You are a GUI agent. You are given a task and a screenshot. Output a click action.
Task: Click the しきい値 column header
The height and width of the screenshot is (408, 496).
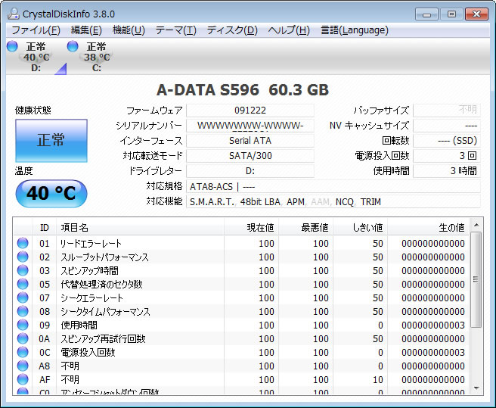(361, 227)
